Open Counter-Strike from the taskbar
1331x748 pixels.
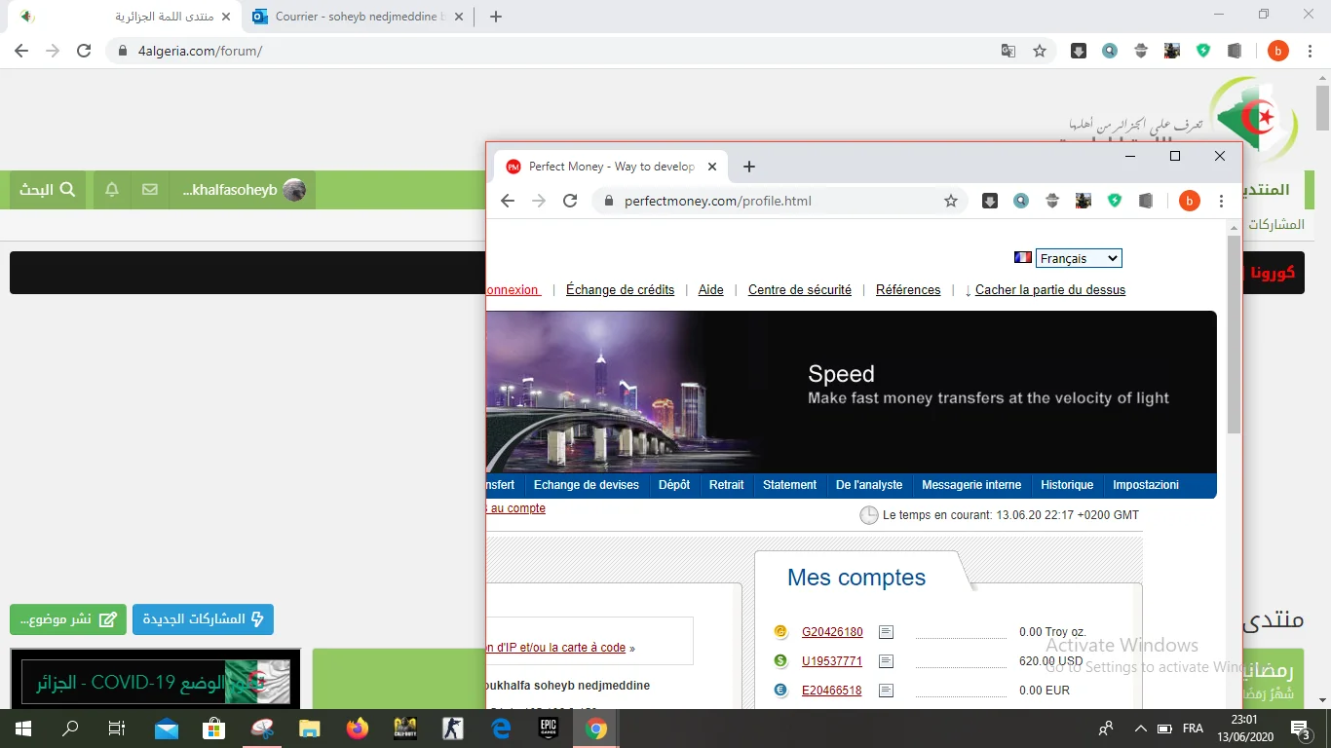tap(453, 729)
